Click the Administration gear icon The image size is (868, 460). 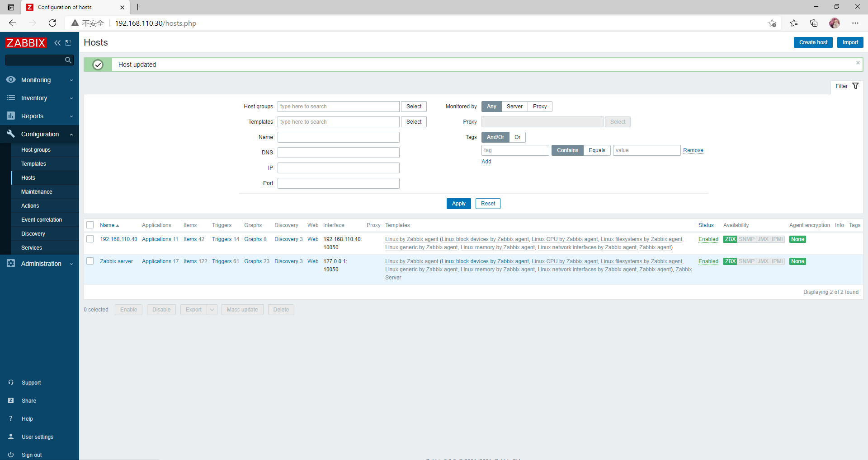click(11, 263)
